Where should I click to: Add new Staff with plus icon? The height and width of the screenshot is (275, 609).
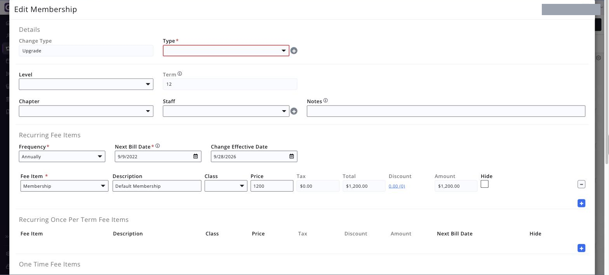294,111
